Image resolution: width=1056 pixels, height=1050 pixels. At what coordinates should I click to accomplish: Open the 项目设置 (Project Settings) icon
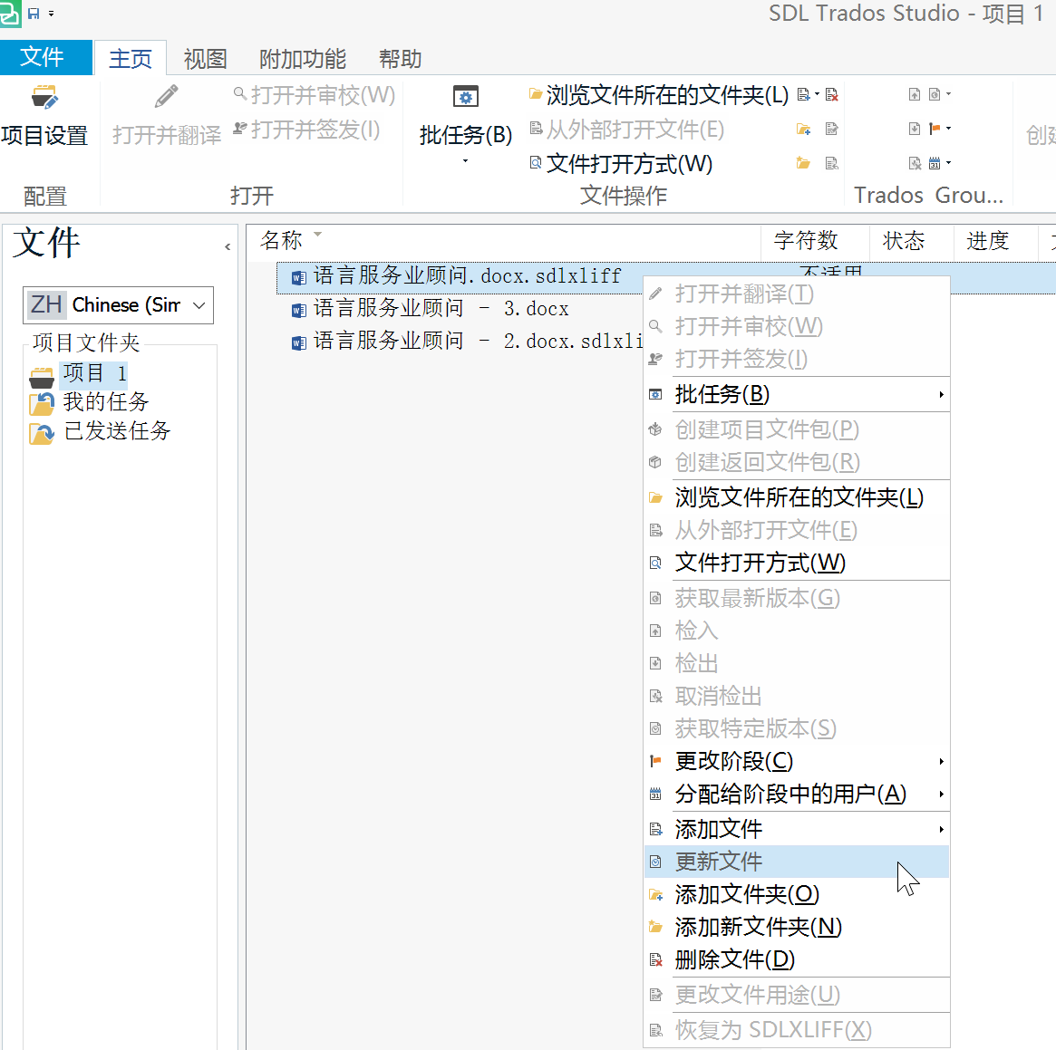click(46, 97)
